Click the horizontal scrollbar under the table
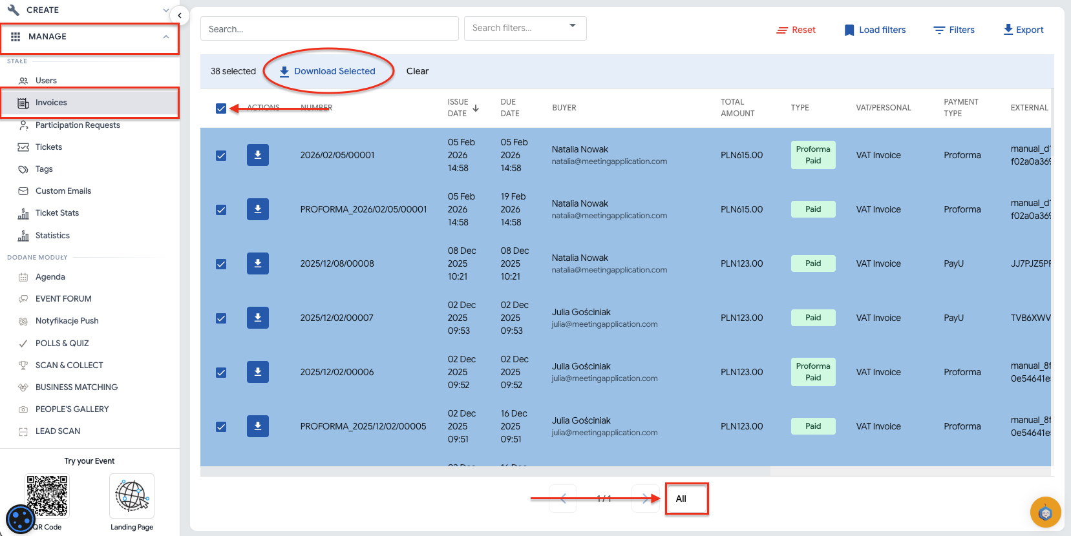The width and height of the screenshot is (1071, 536). click(x=485, y=471)
